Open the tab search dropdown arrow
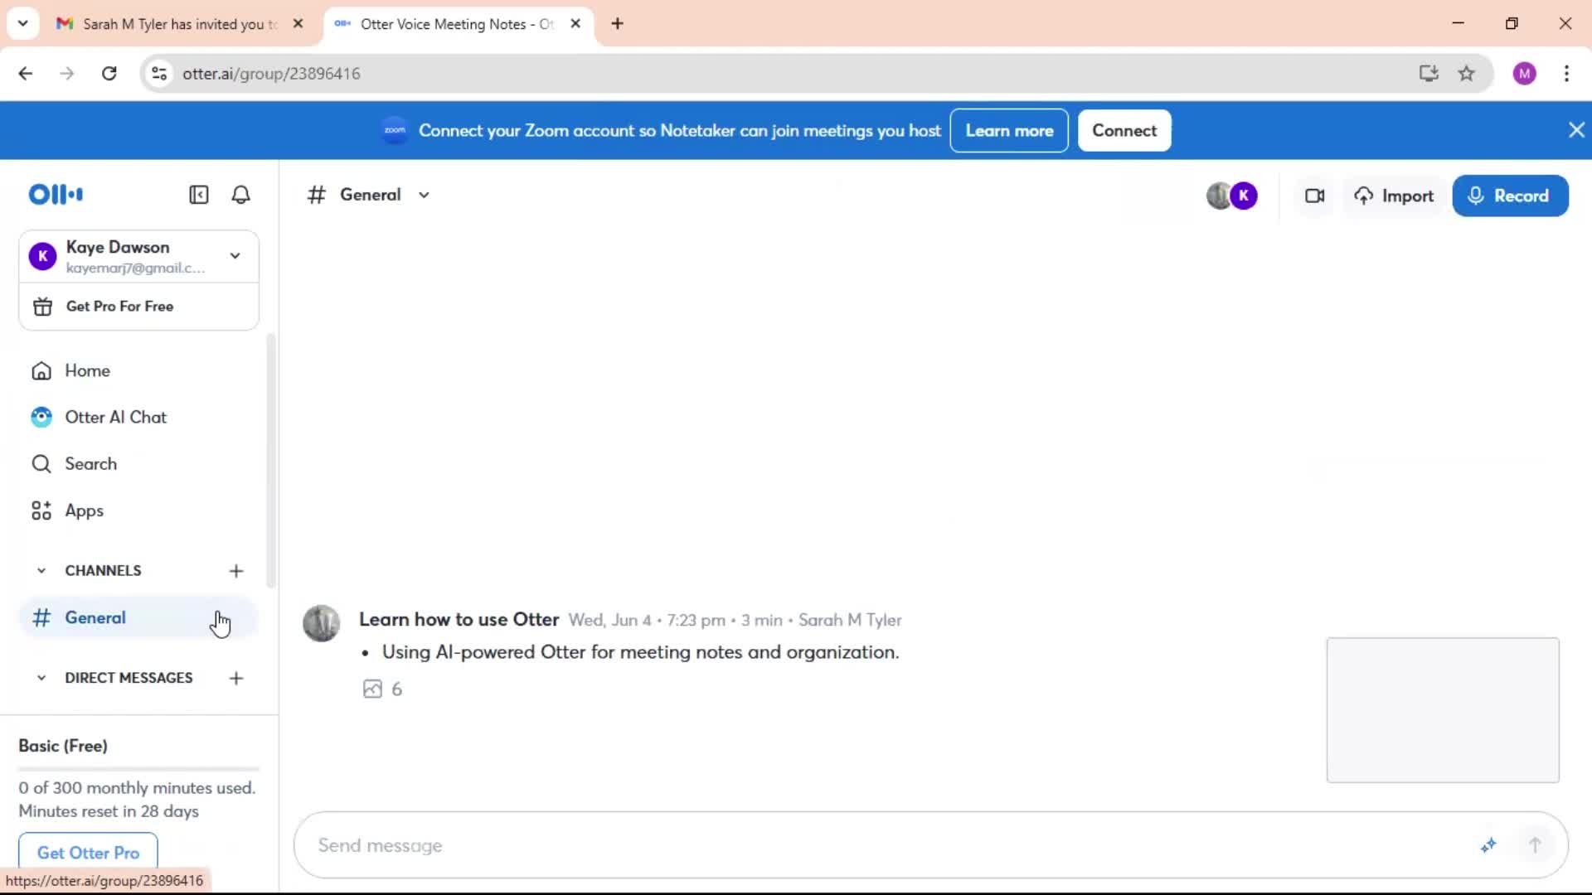Screen dimensions: 1592x895 23,23
